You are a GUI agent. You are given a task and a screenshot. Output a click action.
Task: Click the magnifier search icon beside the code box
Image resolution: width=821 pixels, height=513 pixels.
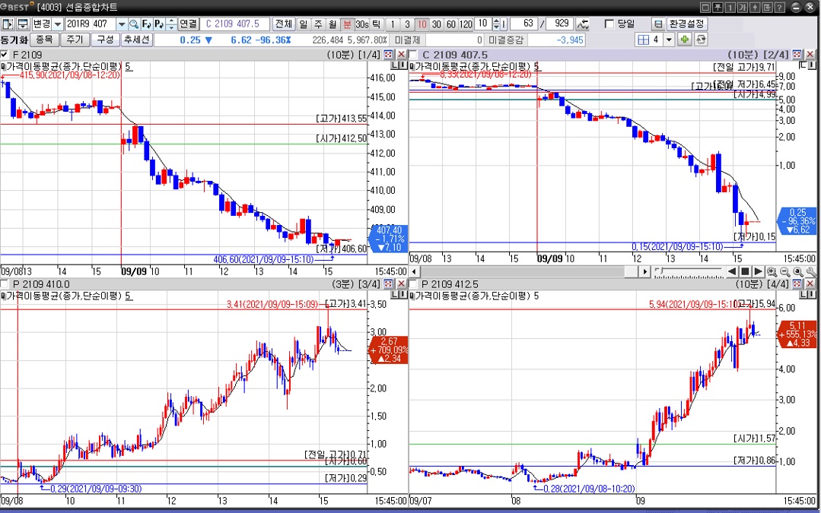click(x=133, y=24)
